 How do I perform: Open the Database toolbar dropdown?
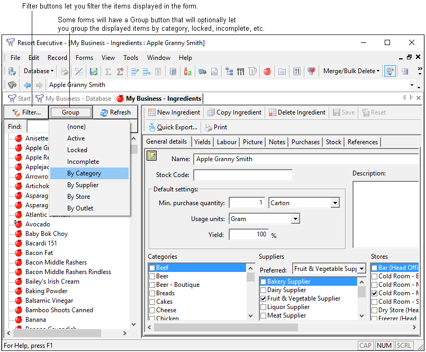(x=39, y=71)
